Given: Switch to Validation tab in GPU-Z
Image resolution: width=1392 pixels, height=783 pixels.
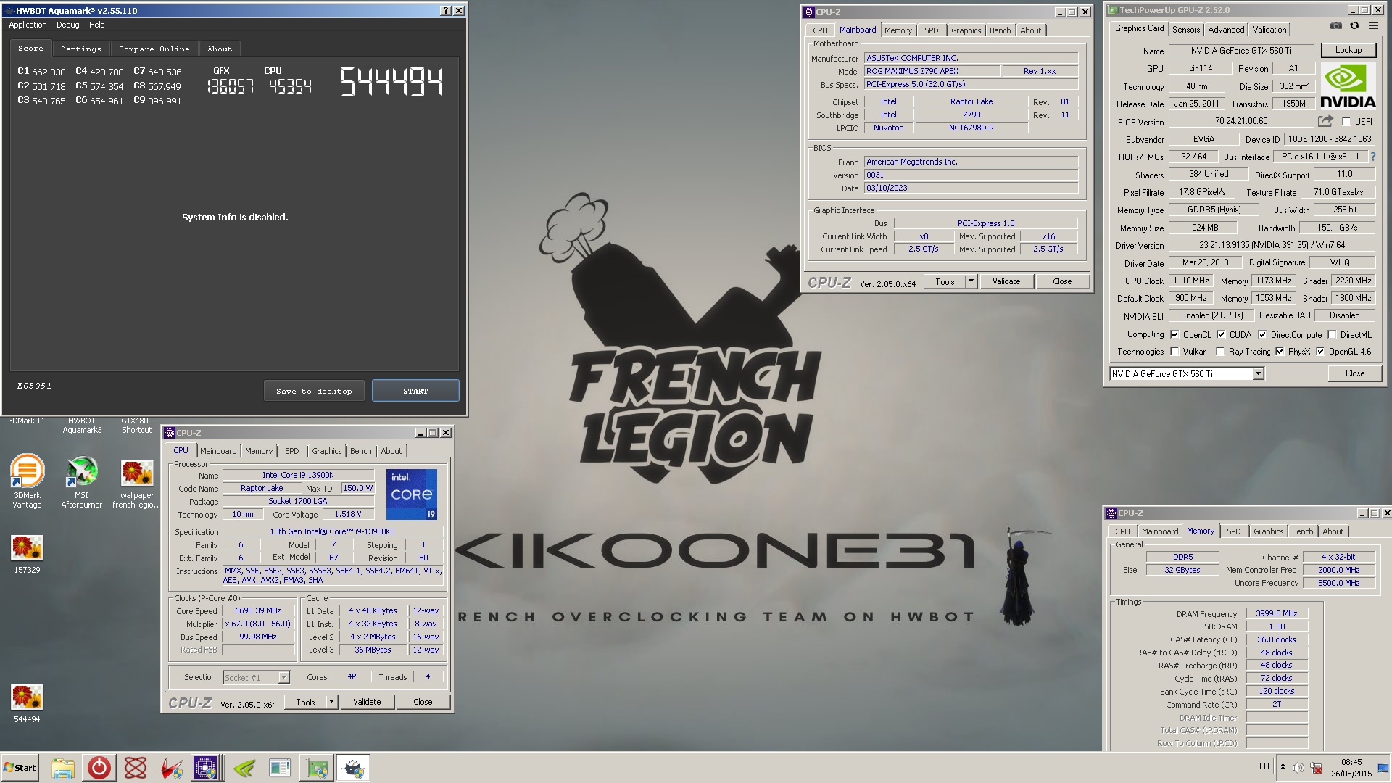Looking at the screenshot, I should click(x=1269, y=30).
